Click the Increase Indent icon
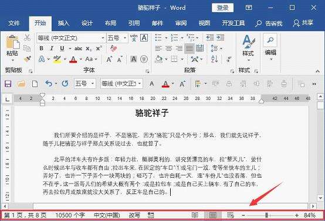 pyautogui.click(x=221, y=37)
